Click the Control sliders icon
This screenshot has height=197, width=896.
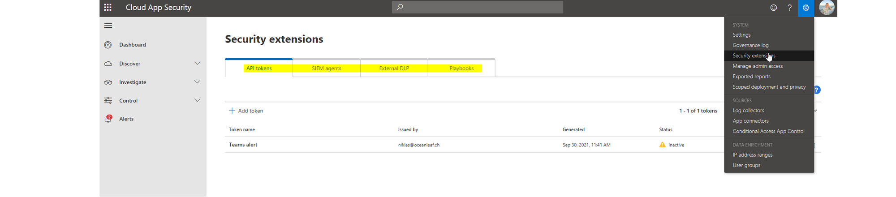click(x=108, y=100)
